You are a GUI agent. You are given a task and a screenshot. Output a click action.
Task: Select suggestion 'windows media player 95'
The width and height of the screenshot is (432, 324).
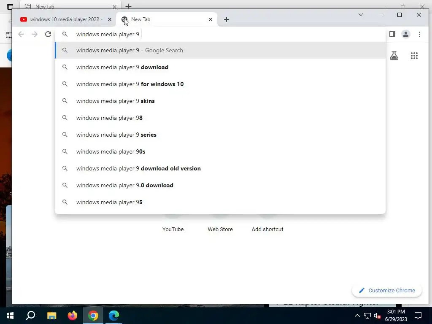point(220,202)
